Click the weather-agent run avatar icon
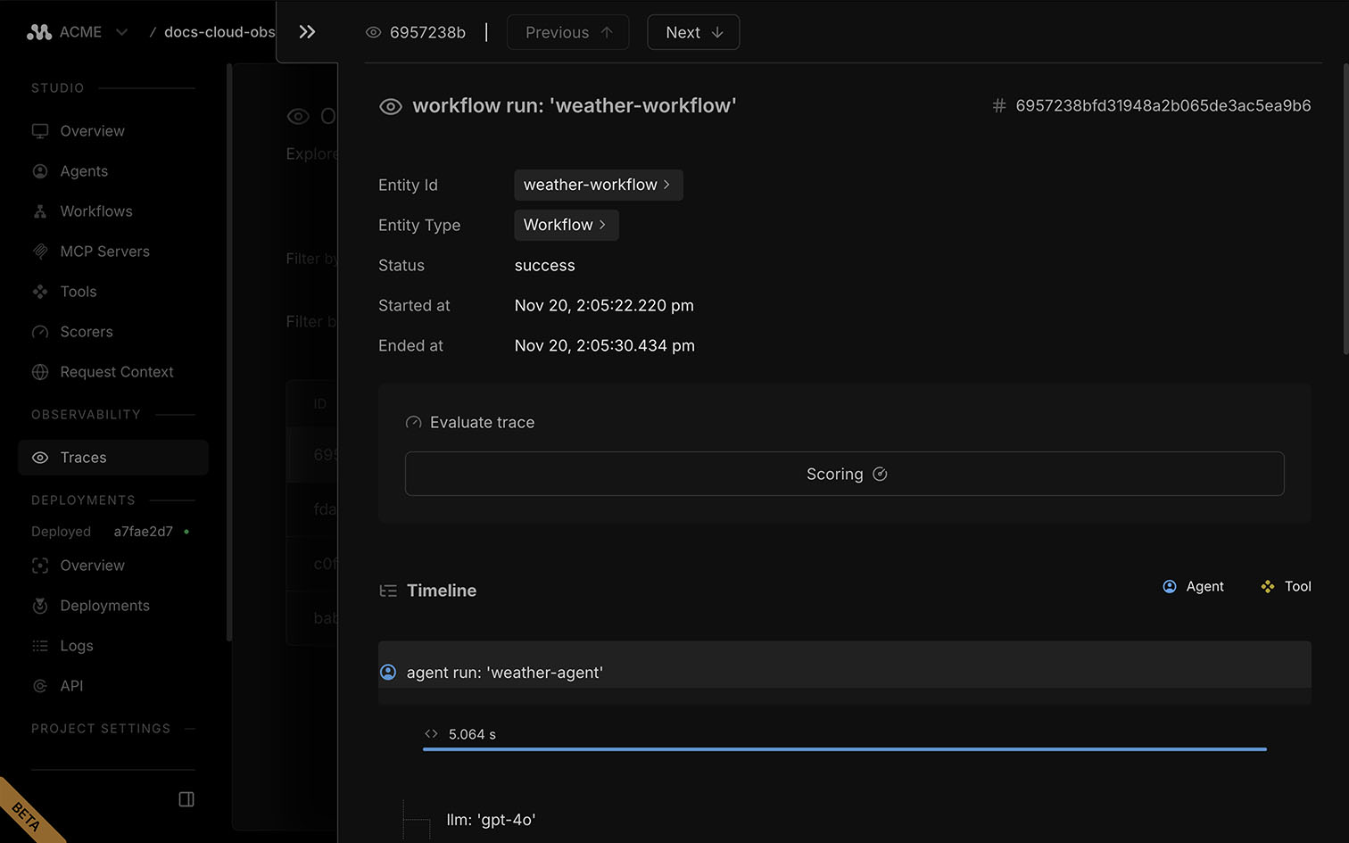This screenshot has width=1349, height=843. tap(388, 673)
